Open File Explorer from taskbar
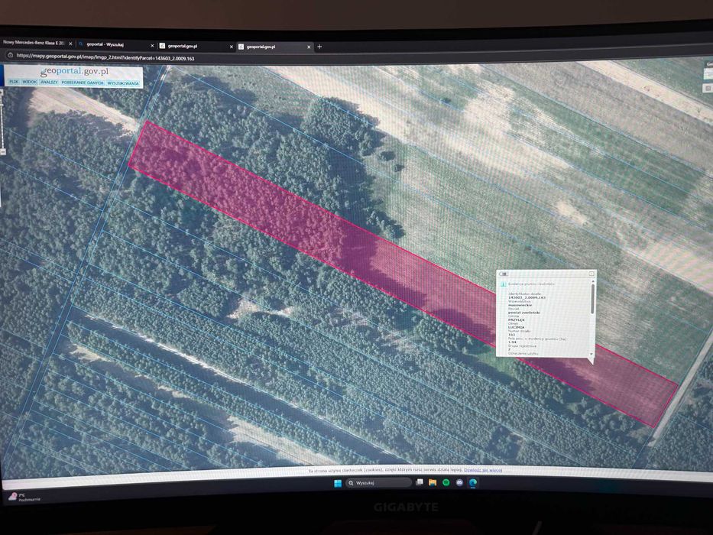 pyautogui.click(x=433, y=482)
